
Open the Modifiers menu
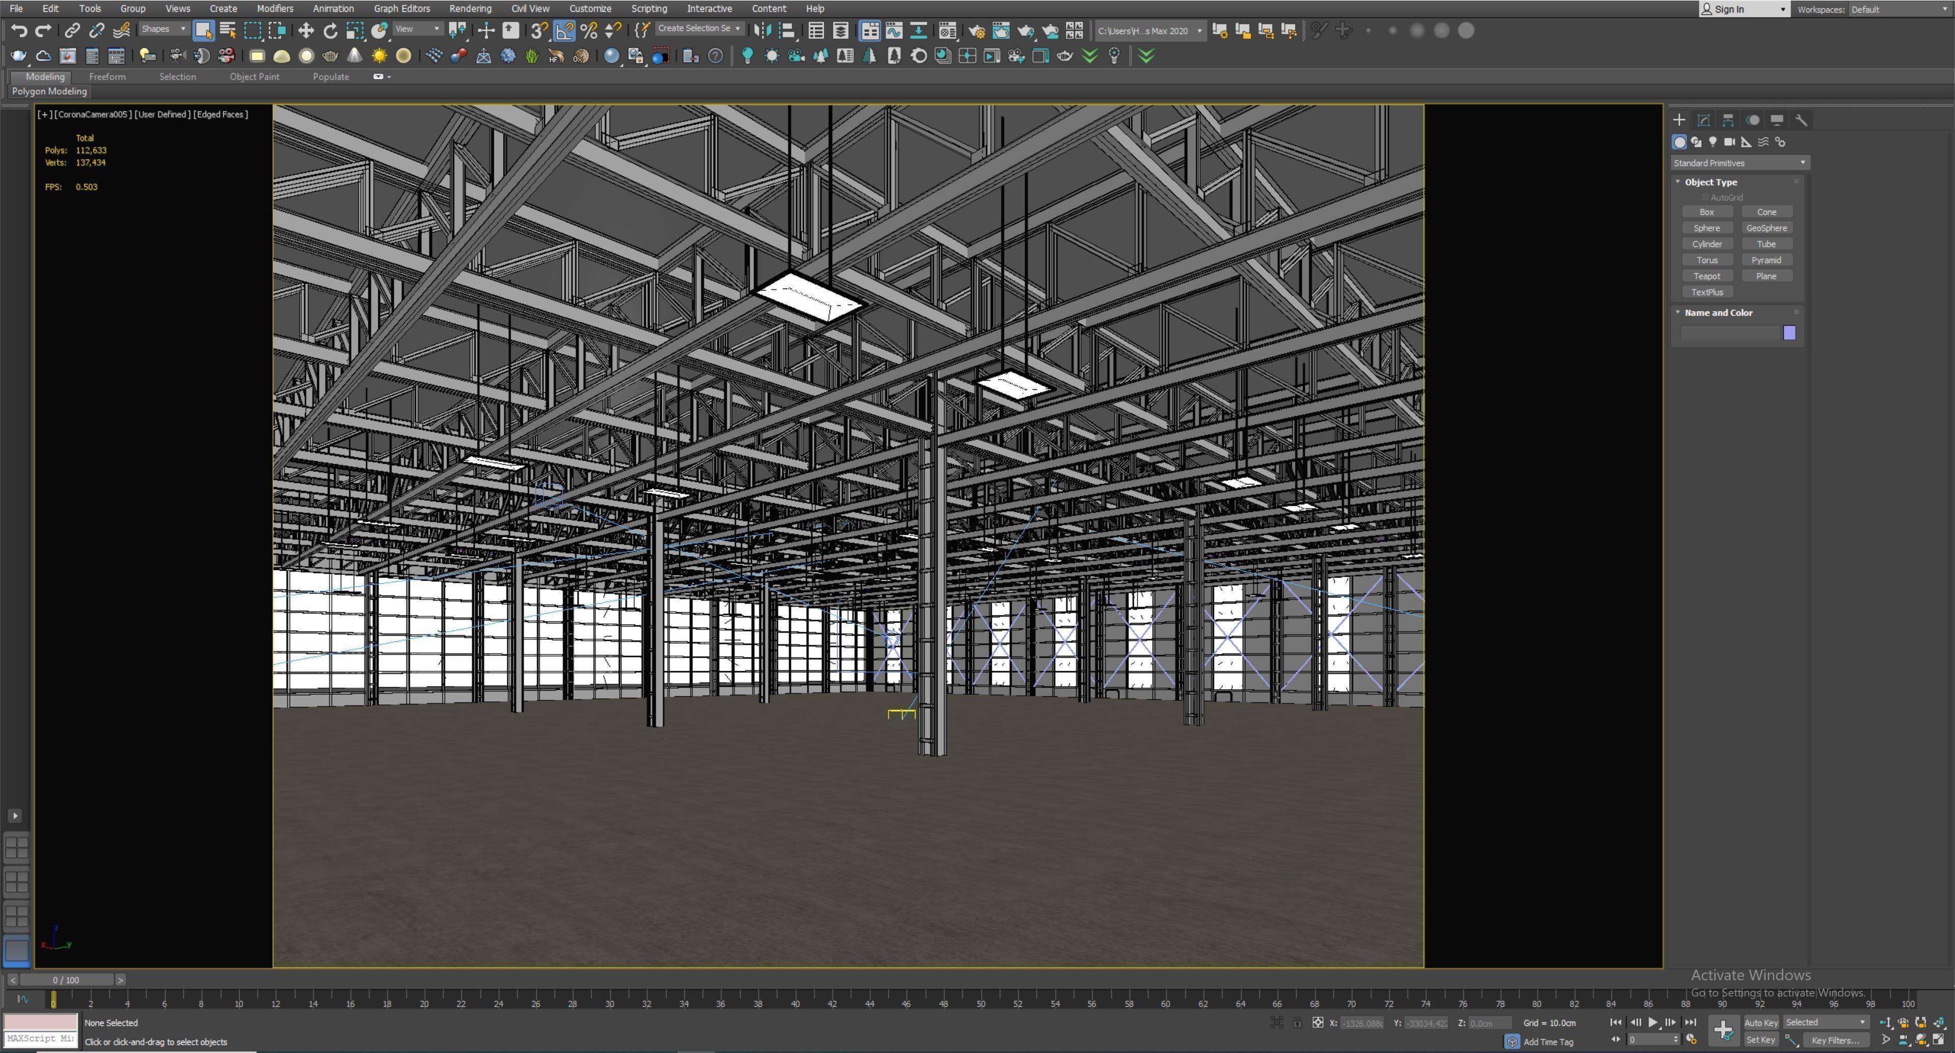(275, 8)
